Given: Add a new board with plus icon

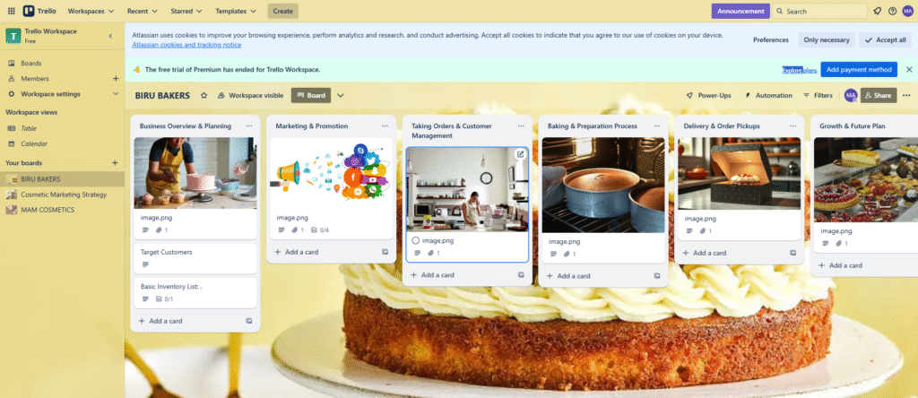Looking at the screenshot, I should pos(115,163).
